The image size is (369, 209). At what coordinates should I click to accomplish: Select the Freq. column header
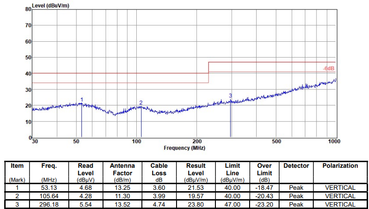coord(49,166)
